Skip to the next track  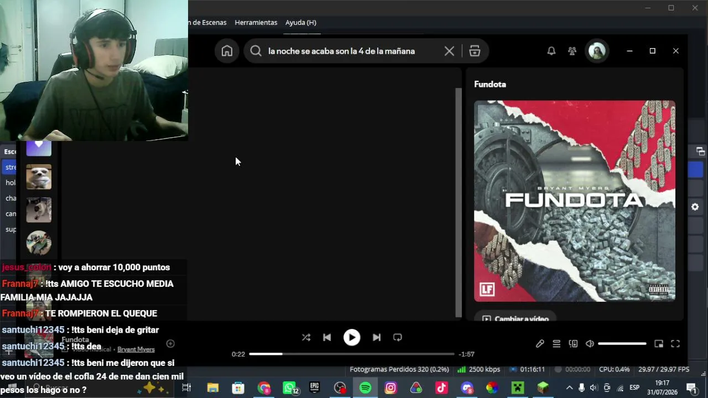(377, 337)
